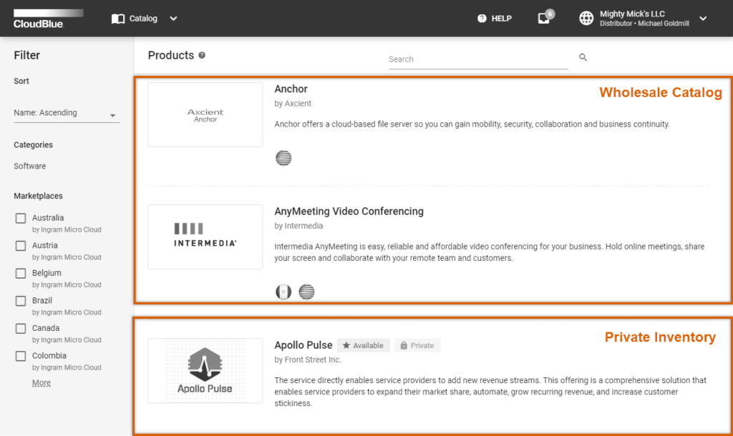Screen dimensions: 733x436
Task: Click the flag icon under Anchor
Action: 283,158
